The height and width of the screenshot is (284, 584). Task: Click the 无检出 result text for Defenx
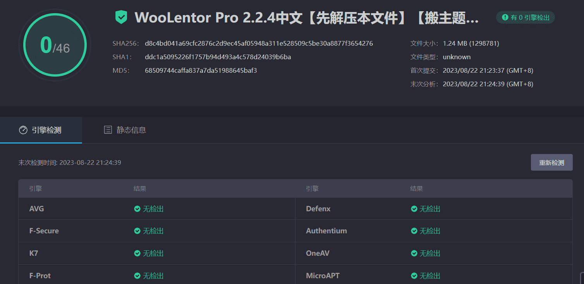click(430, 209)
